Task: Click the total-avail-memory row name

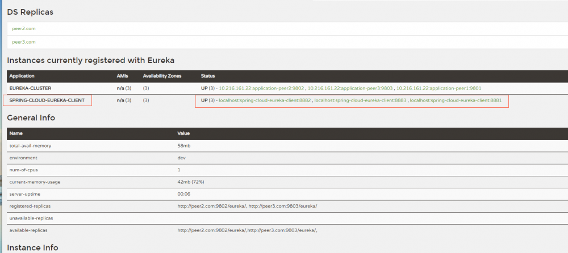Action: (x=30, y=146)
